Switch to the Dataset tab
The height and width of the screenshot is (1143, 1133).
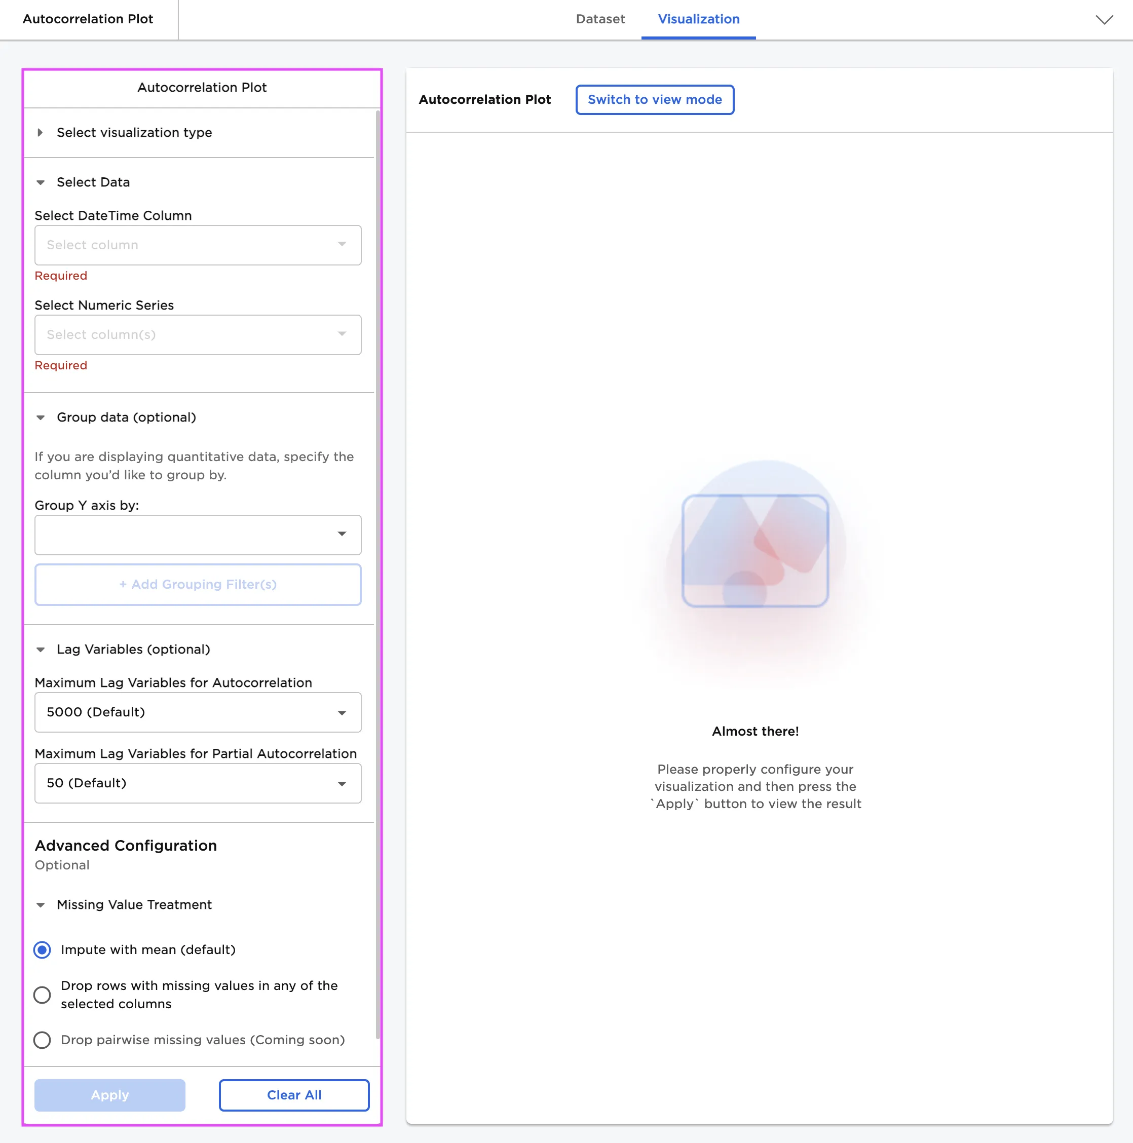click(x=600, y=20)
